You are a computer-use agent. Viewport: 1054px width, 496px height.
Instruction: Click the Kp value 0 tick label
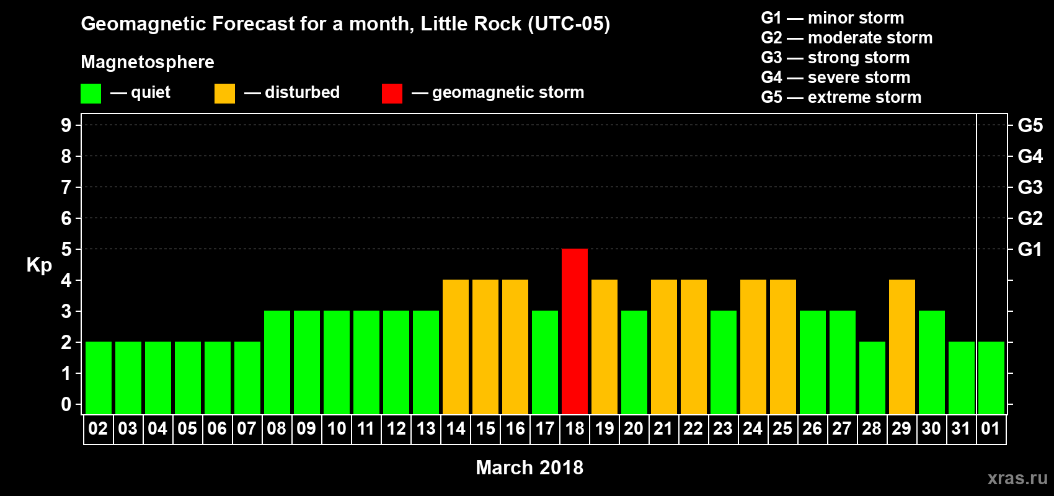coord(66,404)
